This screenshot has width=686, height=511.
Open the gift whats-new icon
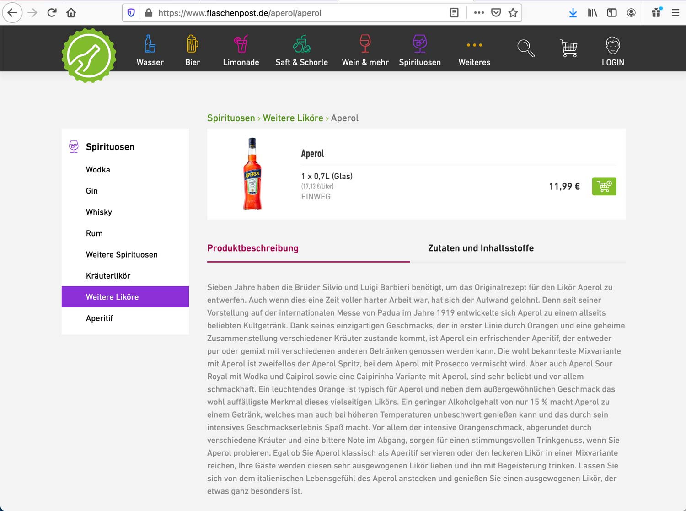click(657, 12)
